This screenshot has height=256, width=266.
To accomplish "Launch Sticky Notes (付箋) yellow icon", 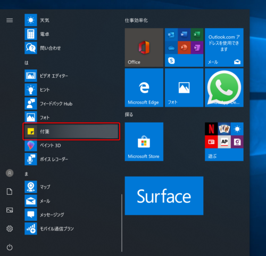I will coord(31,131).
